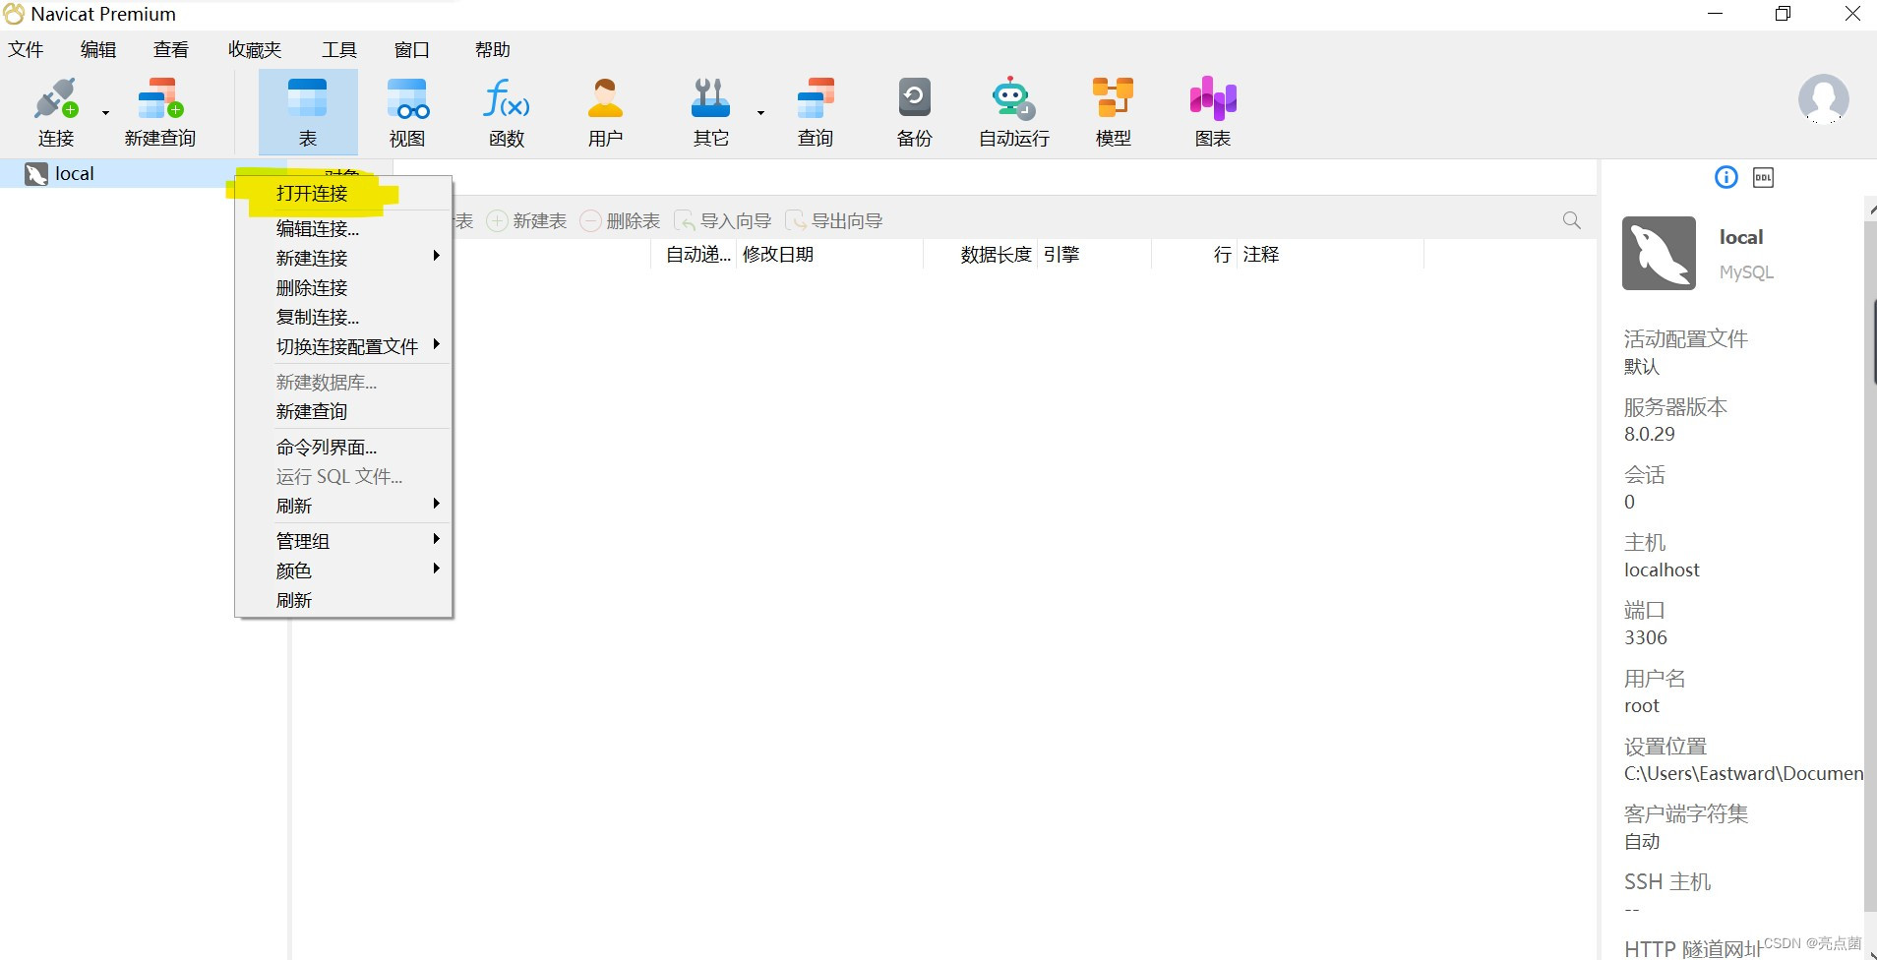
Task: Expand the first 刷新 submenu with arrow
Action: tap(343, 506)
